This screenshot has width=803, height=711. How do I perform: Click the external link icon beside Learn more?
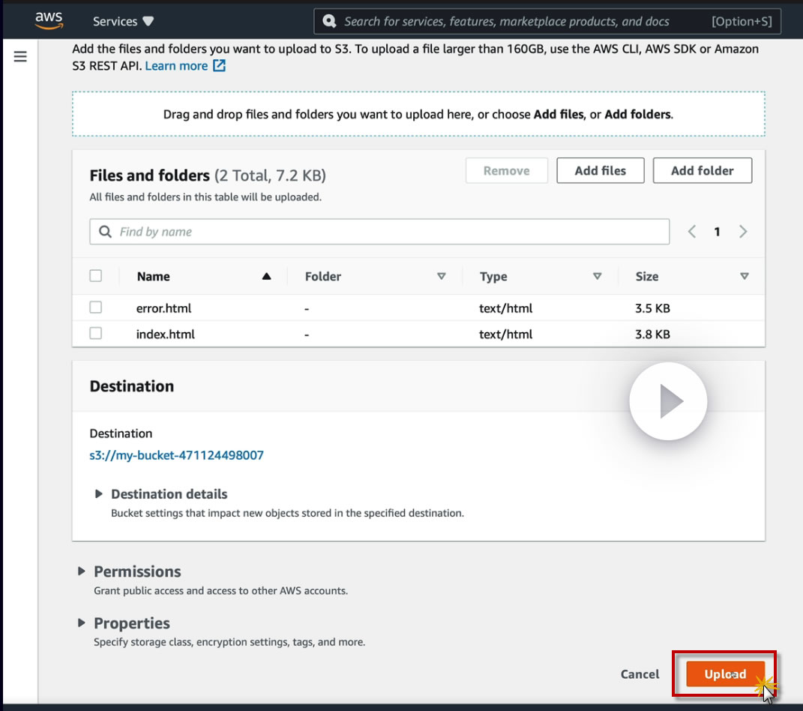tap(219, 66)
